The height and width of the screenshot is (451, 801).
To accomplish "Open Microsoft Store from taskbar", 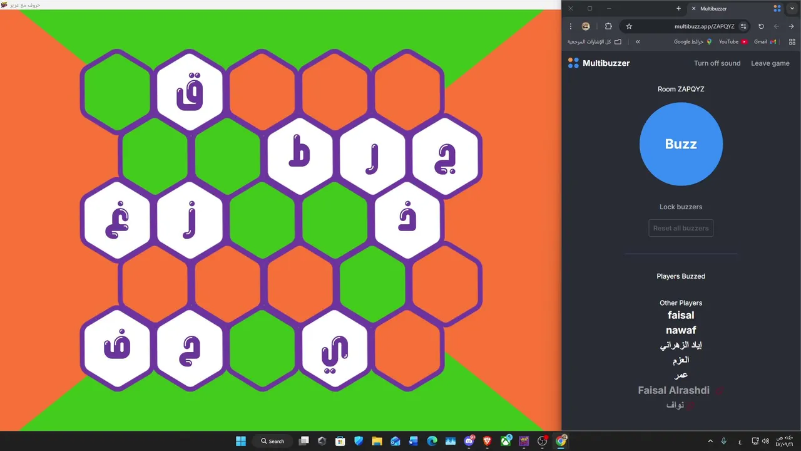I will [340, 441].
